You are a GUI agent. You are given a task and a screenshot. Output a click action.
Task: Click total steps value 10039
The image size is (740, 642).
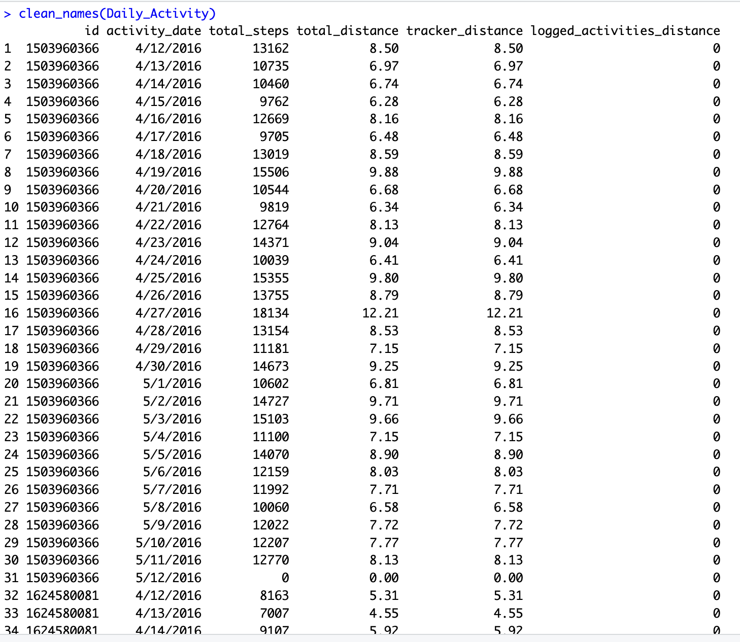point(271,260)
